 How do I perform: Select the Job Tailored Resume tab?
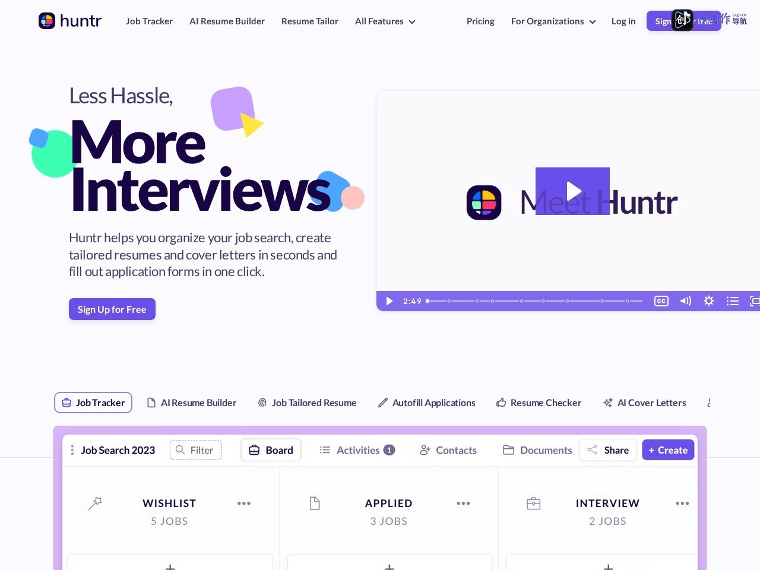307,403
